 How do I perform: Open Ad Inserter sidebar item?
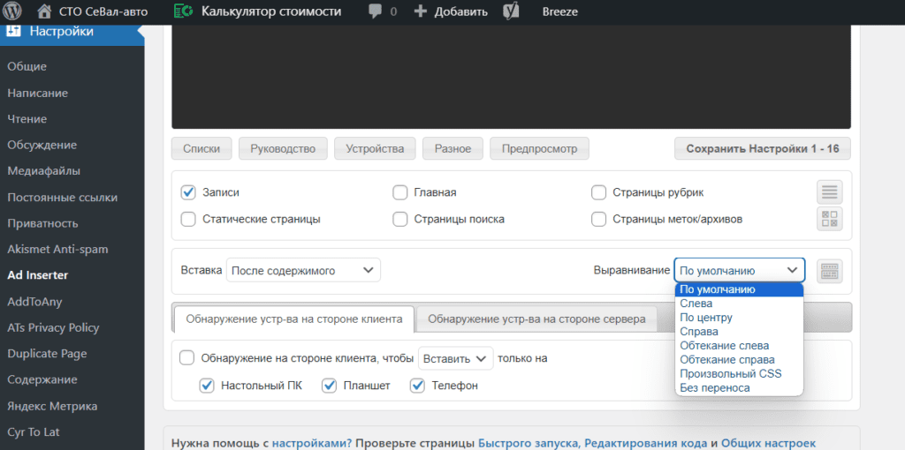[37, 275]
